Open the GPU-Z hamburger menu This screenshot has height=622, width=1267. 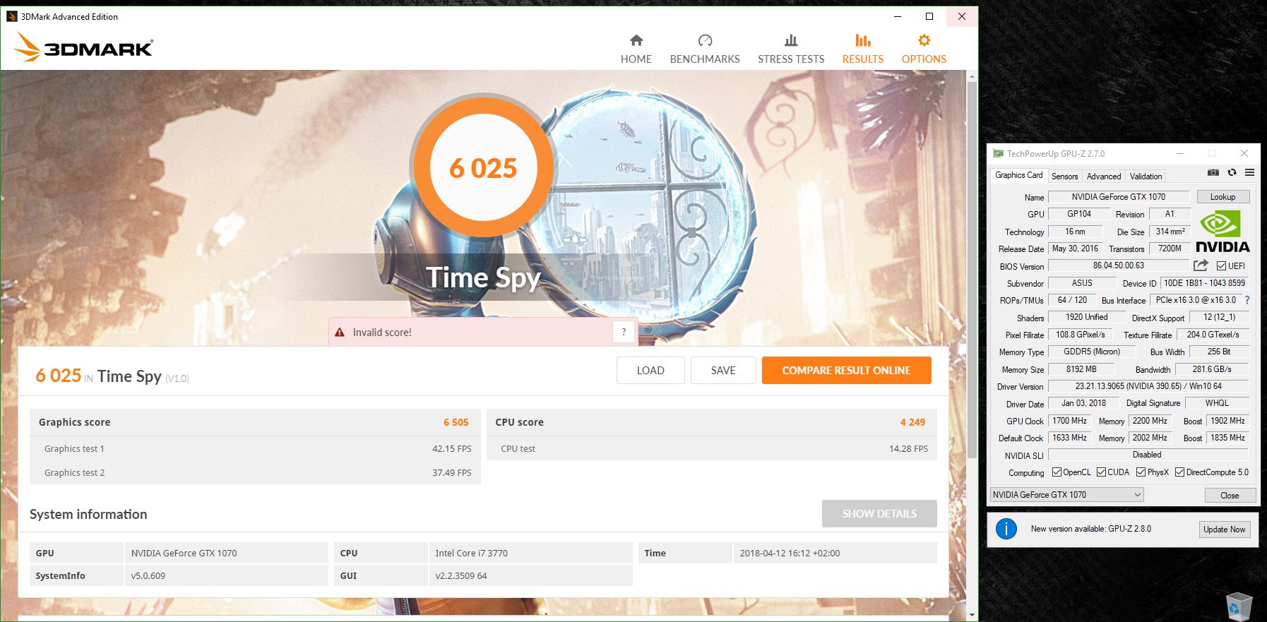[x=1249, y=172]
